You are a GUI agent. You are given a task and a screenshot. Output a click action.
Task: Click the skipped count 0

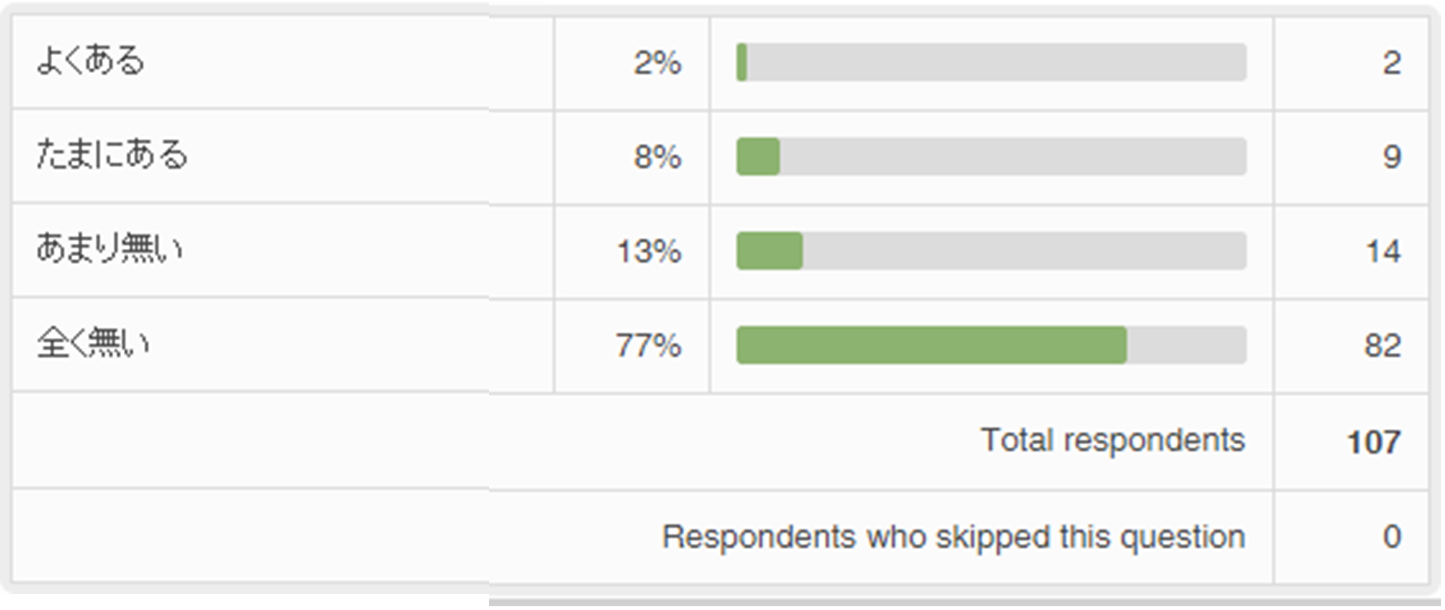(1392, 536)
